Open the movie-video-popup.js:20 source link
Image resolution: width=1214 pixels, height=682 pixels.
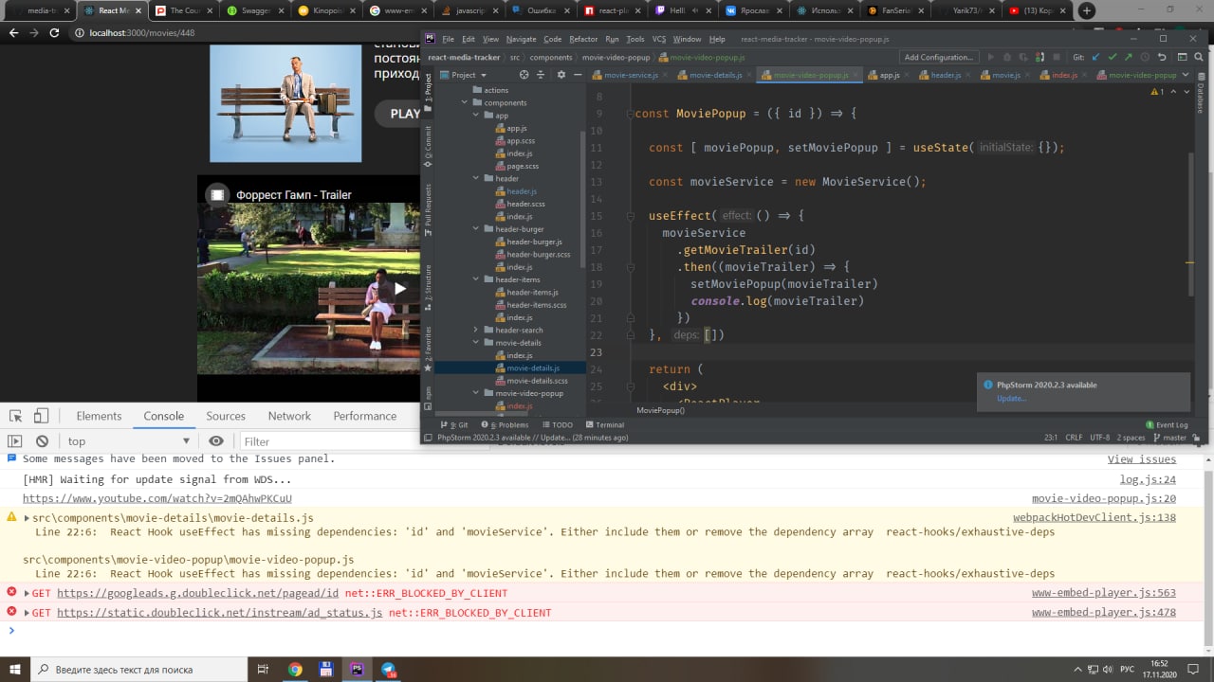[x=1104, y=498]
